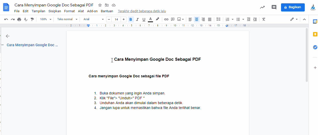Screen dimensions: 318x135
Task: Open comment history speech bubble
Action: point(274,7)
